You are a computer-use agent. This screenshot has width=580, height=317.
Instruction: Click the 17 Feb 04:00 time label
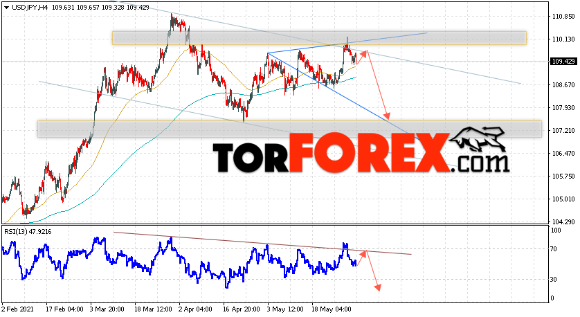click(x=65, y=309)
